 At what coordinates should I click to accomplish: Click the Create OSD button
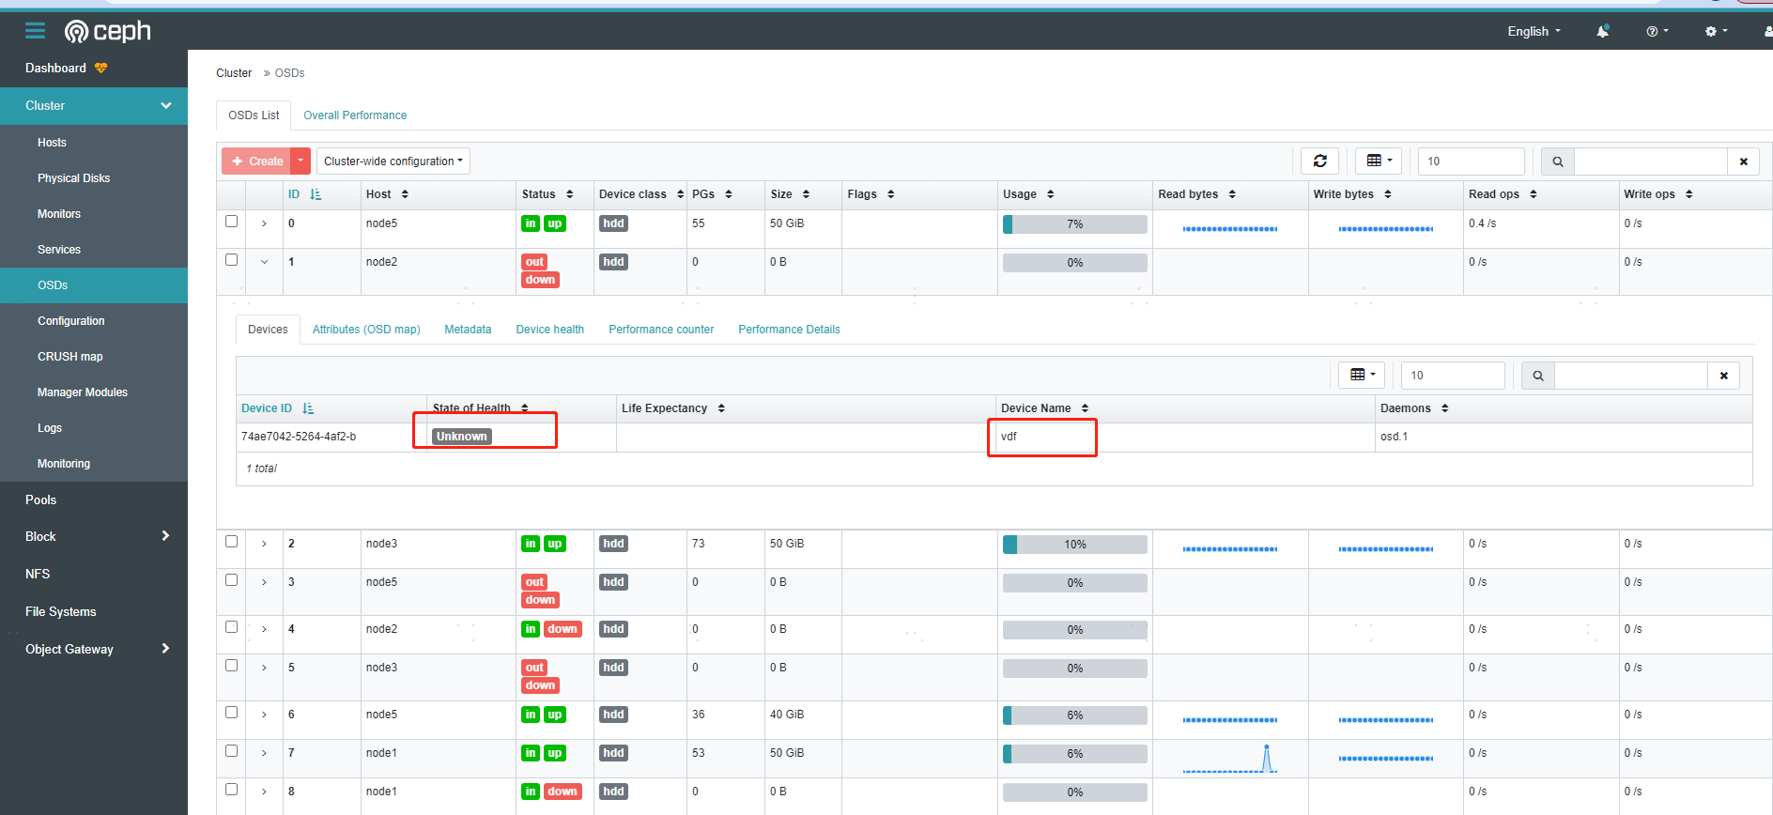tap(257, 161)
